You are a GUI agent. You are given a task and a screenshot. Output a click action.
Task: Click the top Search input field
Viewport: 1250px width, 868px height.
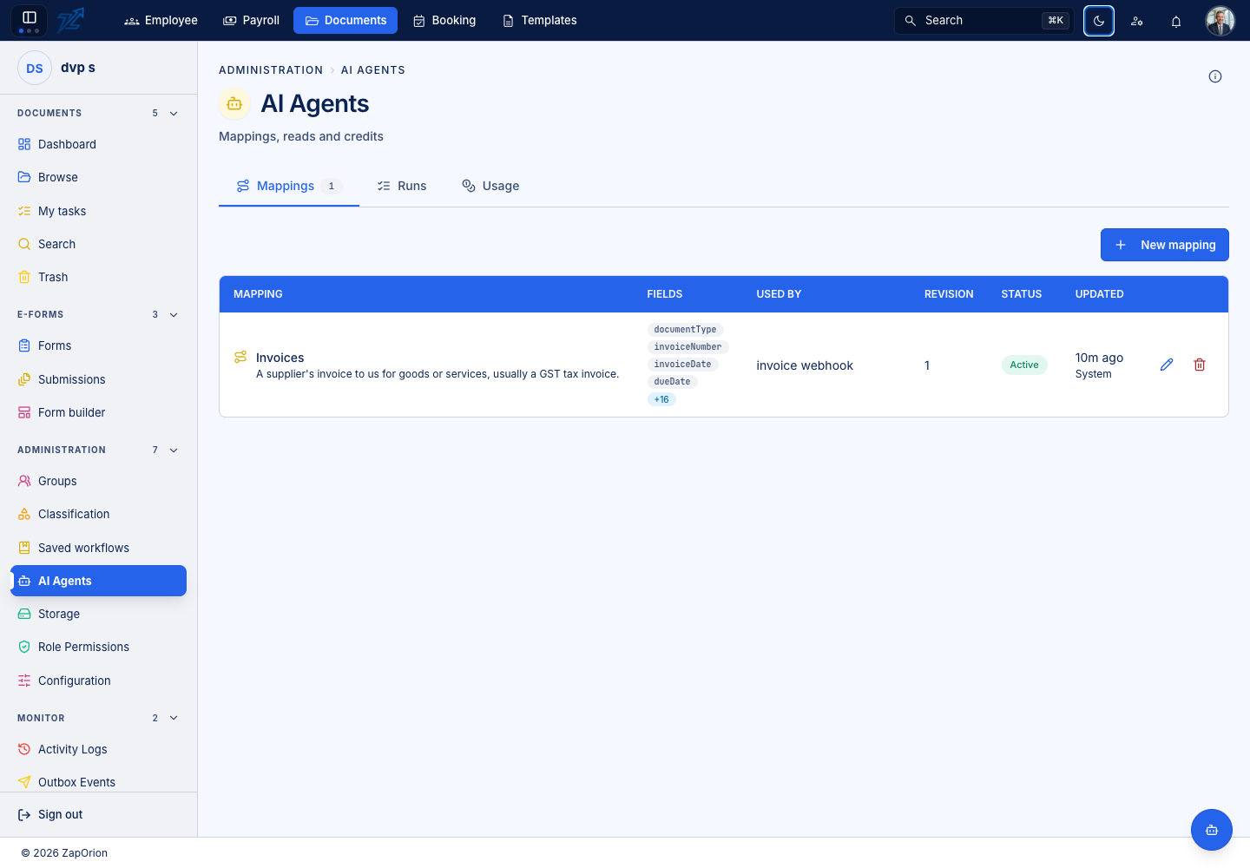tap(984, 21)
